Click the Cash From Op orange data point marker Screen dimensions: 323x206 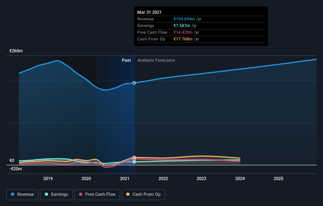coord(134,157)
